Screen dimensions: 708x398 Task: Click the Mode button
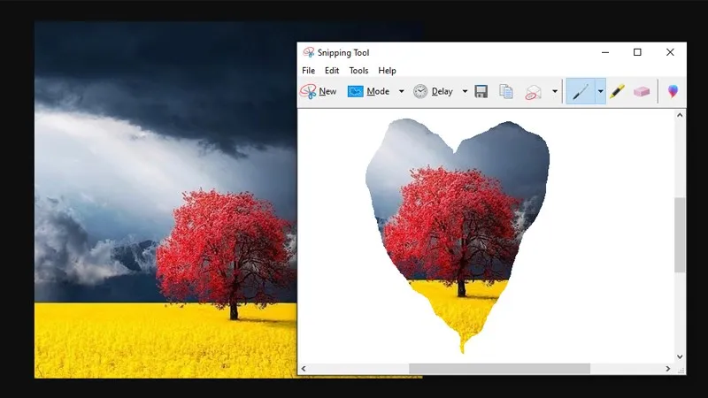click(x=369, y=91)
